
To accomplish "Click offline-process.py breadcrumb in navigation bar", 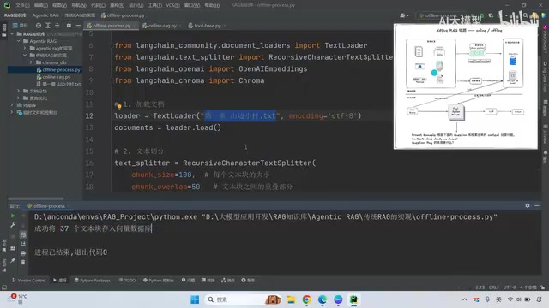I will click(123, 15).
